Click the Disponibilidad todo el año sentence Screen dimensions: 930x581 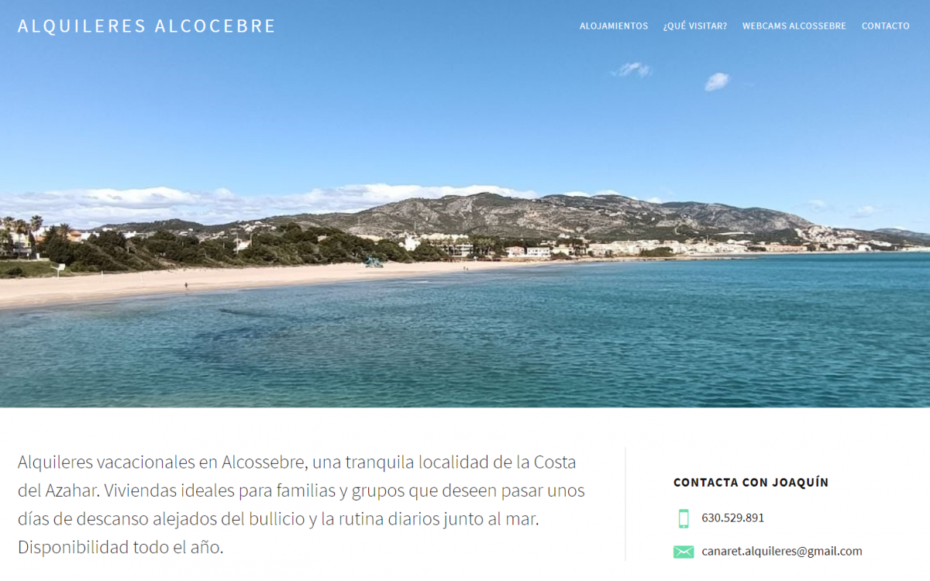coord(120,547)
